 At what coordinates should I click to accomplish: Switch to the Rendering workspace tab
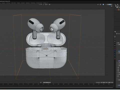(x=28, y=3)
